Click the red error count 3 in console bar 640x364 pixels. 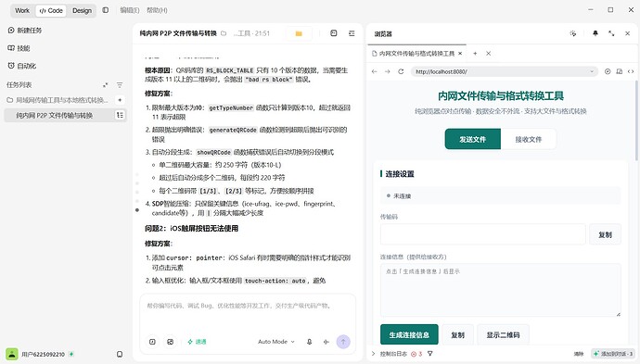[416, 354]
